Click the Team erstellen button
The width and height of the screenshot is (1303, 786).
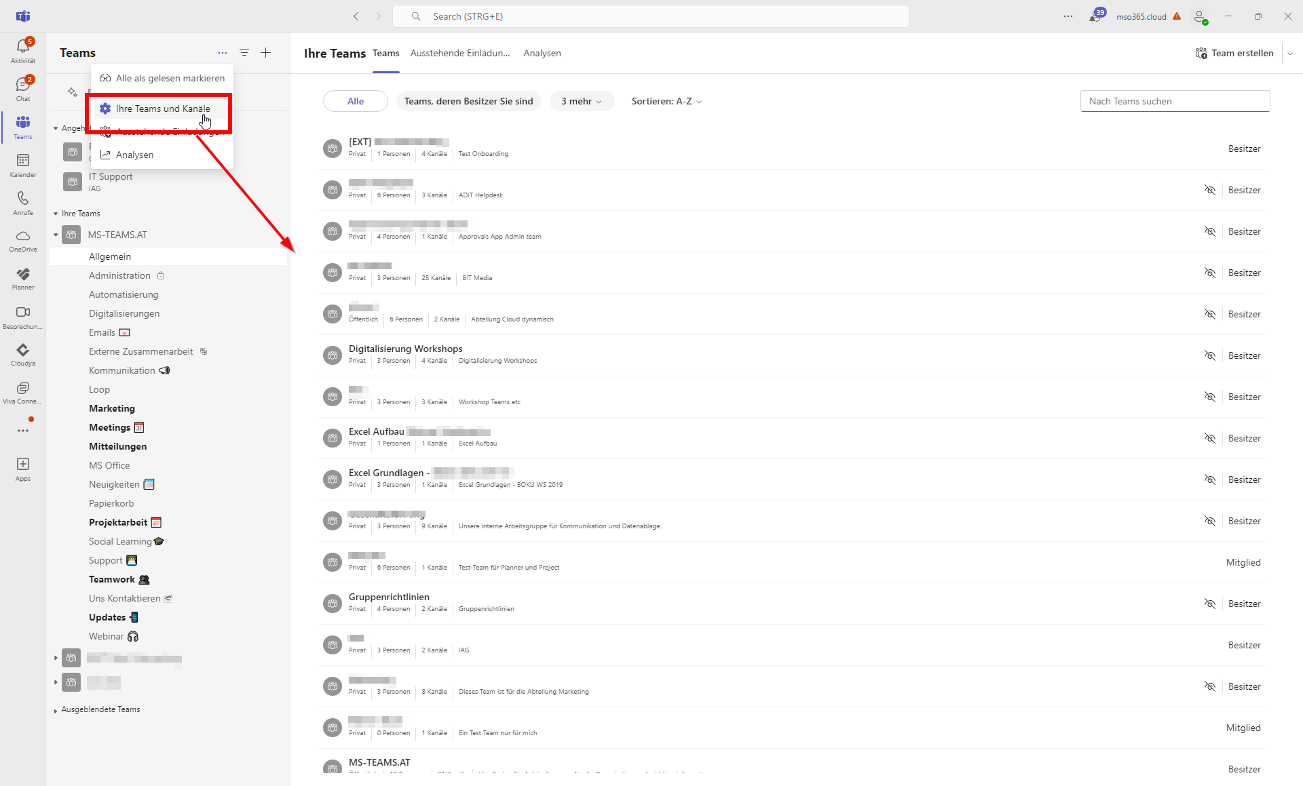(x=1234, y=53)
